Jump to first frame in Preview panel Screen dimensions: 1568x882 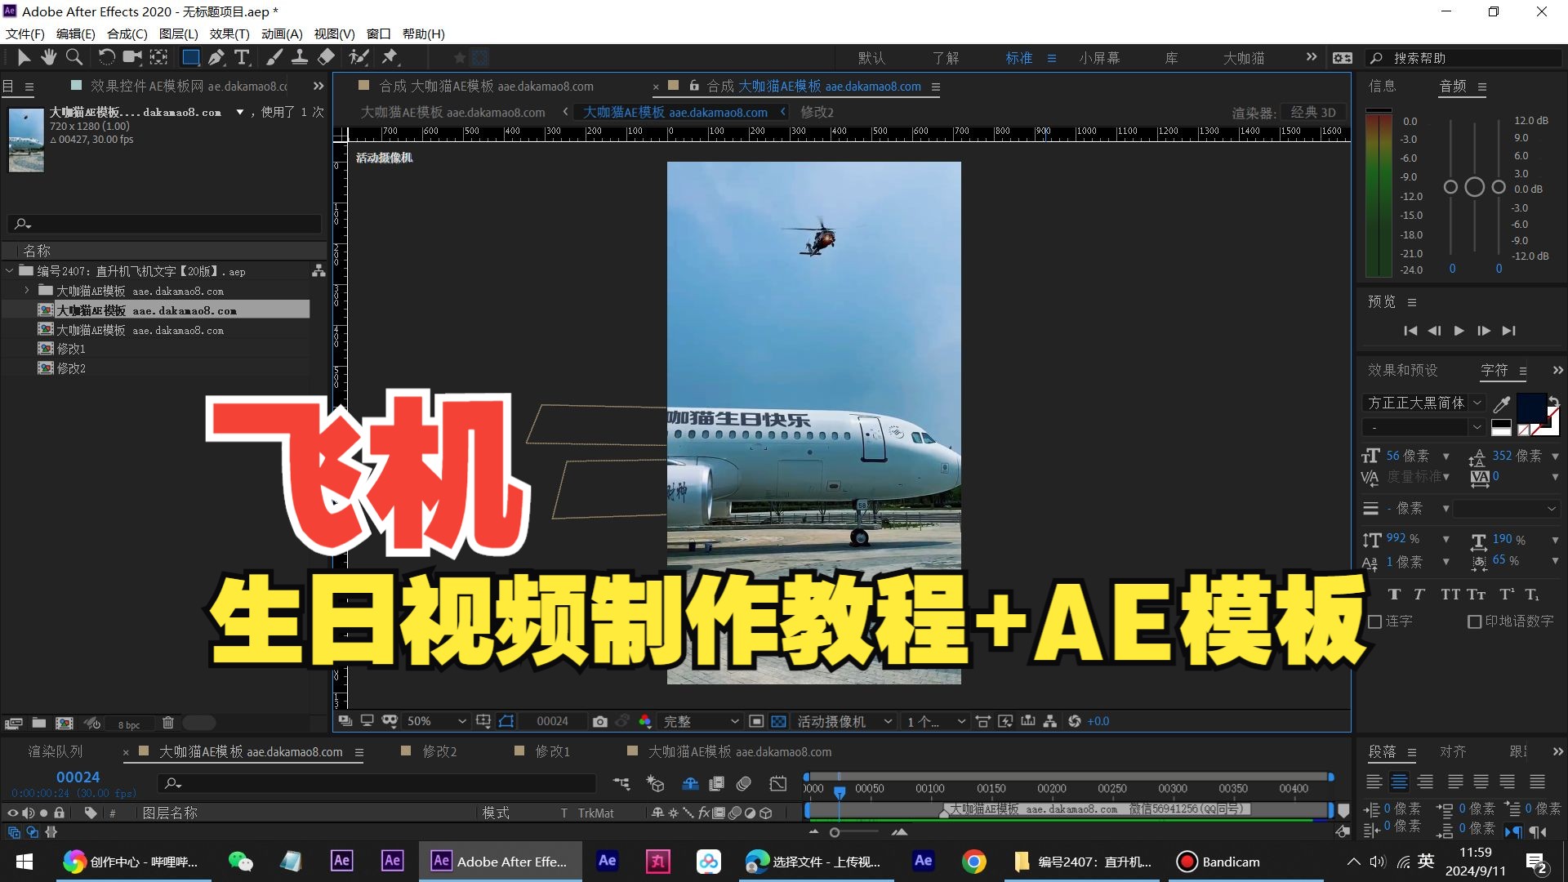(1410, 331)
